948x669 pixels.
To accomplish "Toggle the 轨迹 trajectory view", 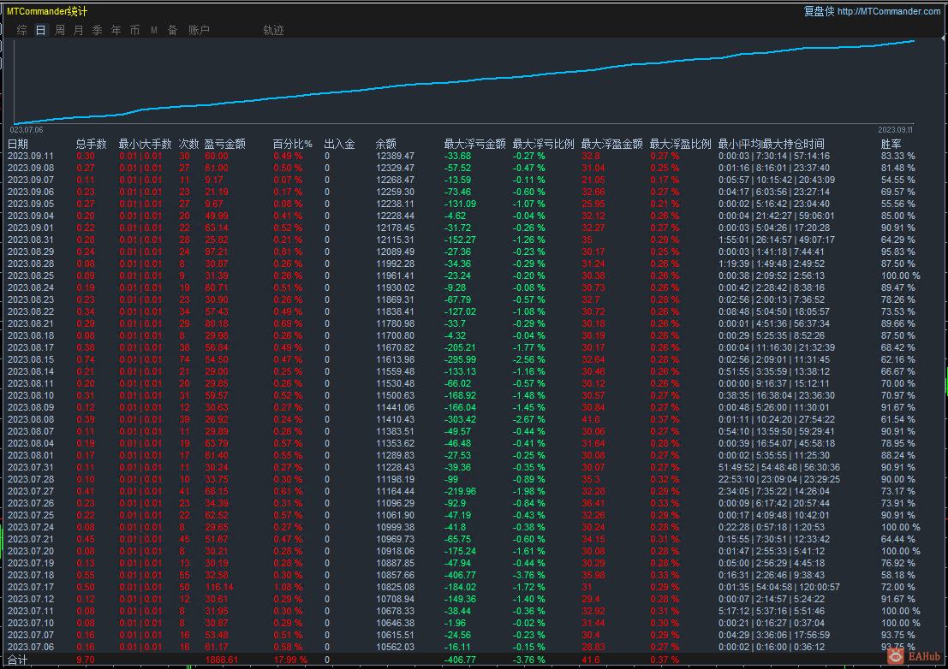I will pyautogui.click(x=273, y=30).
